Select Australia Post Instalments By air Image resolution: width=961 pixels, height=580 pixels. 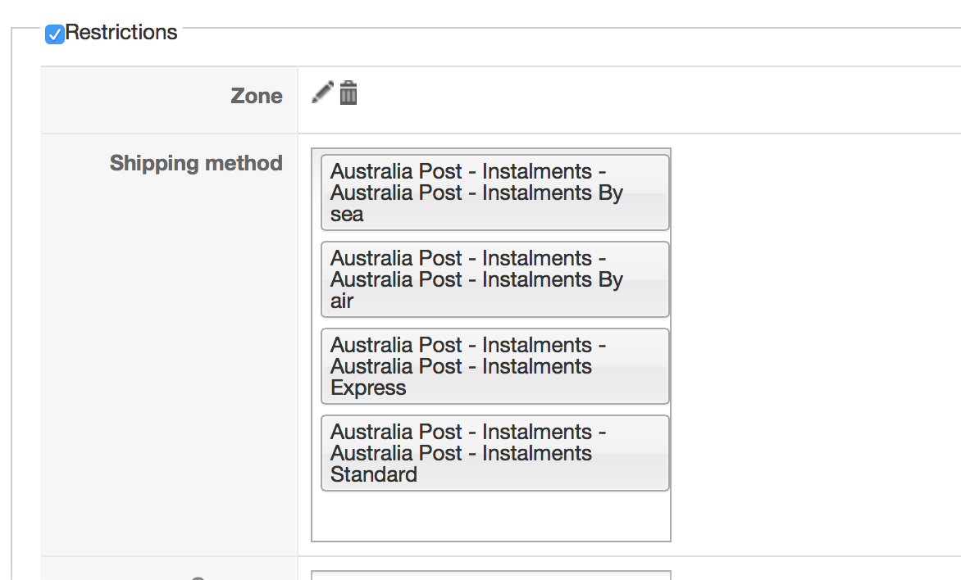pos(494,279)
